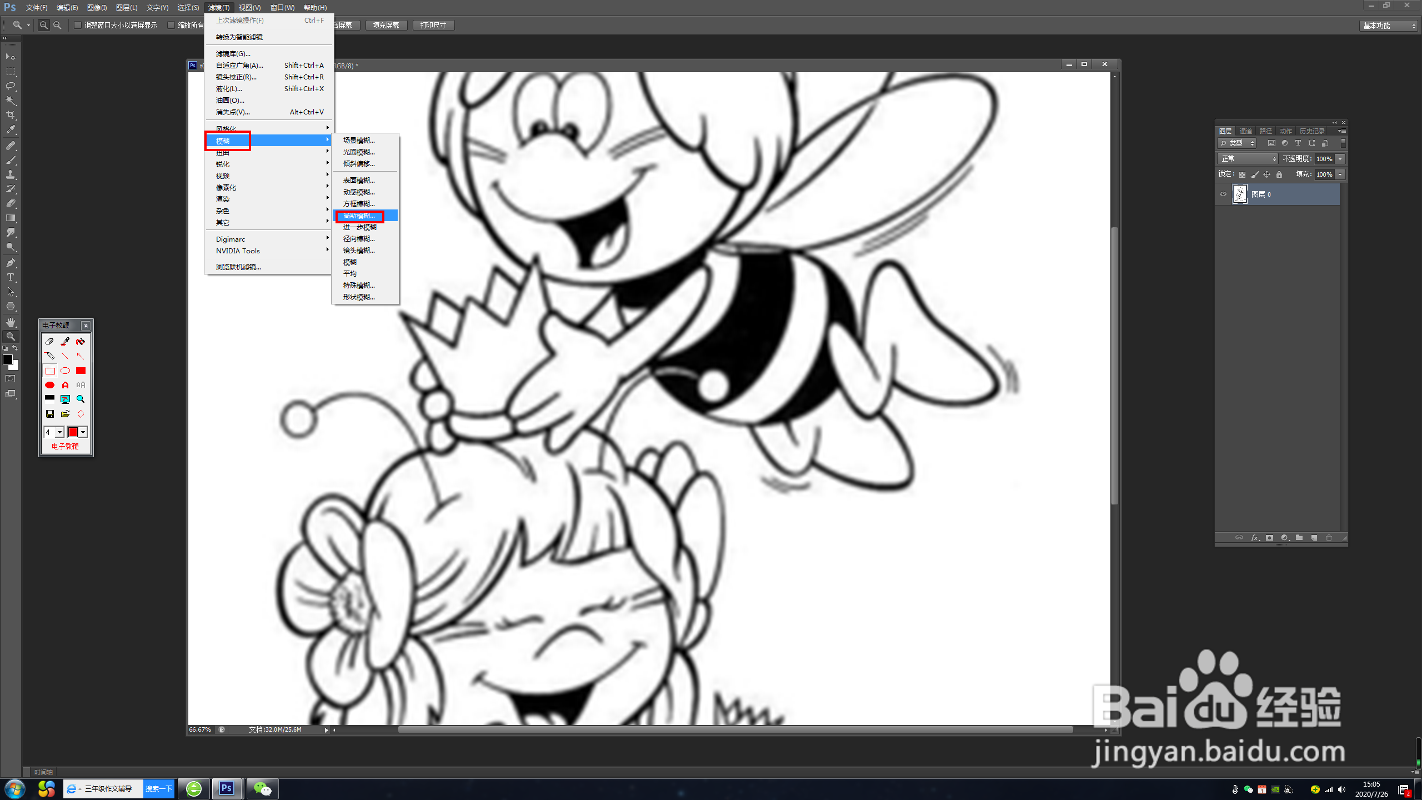Click the foreground color swatch

[x=8, y=359]
